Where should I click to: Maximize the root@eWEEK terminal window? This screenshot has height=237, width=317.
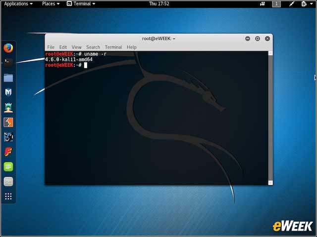click(x=258, y=39)
